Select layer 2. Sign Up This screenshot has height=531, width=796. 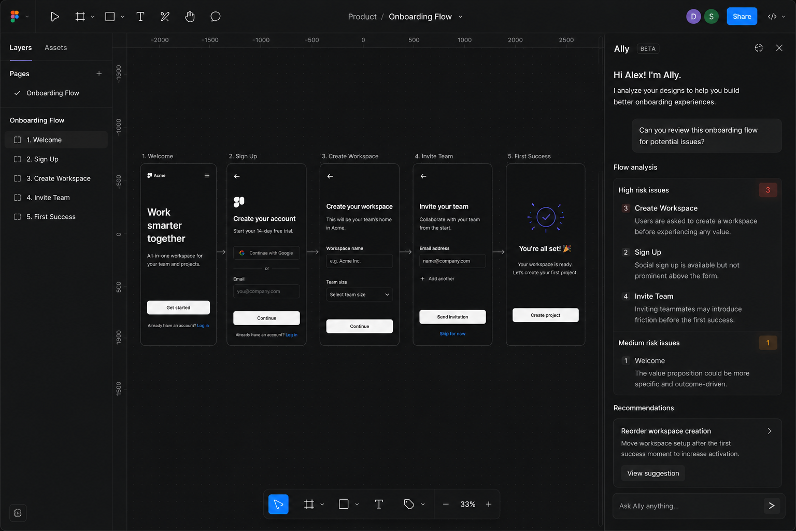click(x=56, y=159)
